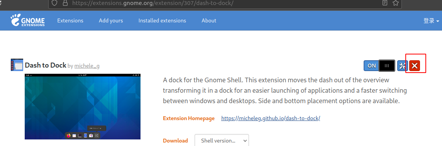Click the Dash to Dock extension icon
442x146 pixels.
[x=17, y=65]
